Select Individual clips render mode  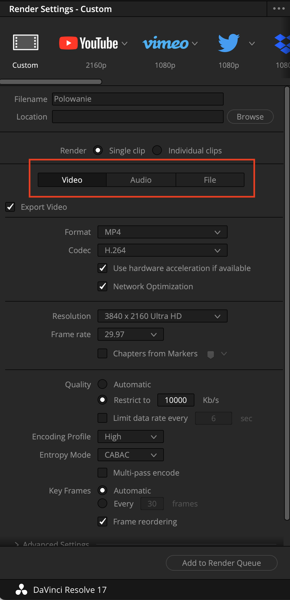click(157, 150)
